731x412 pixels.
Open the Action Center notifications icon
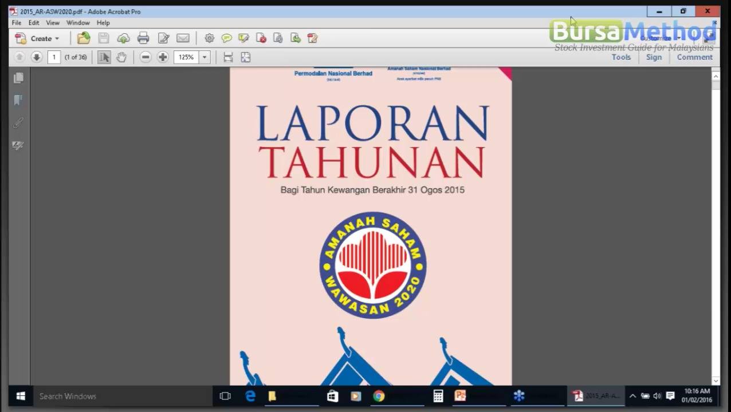[x=670, y=396]
